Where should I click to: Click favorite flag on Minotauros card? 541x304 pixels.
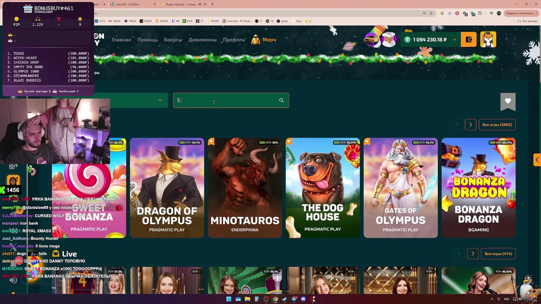tap(211, 142)
